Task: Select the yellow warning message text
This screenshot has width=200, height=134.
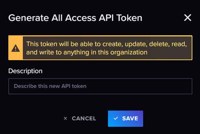Action: tap(107, 48)
